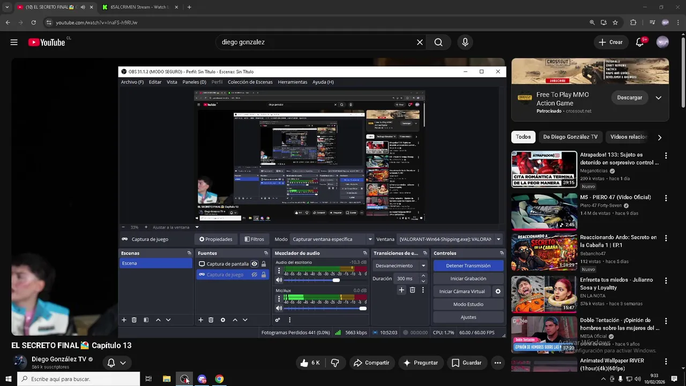Toggle lock on Captura de pantalla source
Viewport: 686px width, 386px height.
263,264
